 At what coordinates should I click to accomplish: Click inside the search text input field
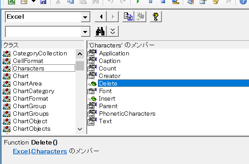(x=43, y=32)
